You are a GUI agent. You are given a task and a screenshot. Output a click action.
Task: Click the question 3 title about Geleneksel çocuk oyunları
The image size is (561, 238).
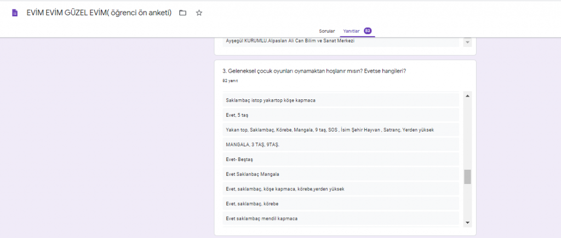coord(314,71)
